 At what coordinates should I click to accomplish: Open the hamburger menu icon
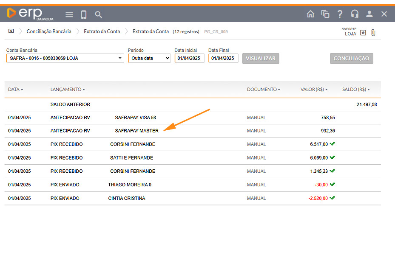pos(69,14)
